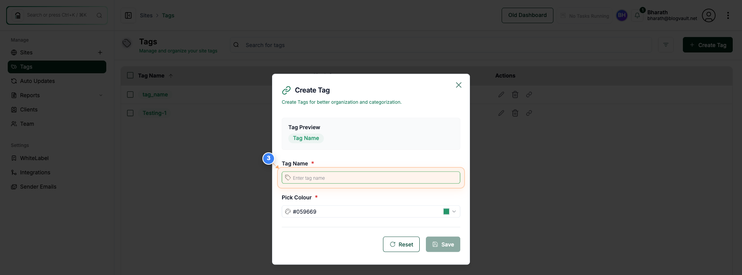
Task: Check the tag_name row checkbox
Action: pyautogui.click(x=130, y=94)
